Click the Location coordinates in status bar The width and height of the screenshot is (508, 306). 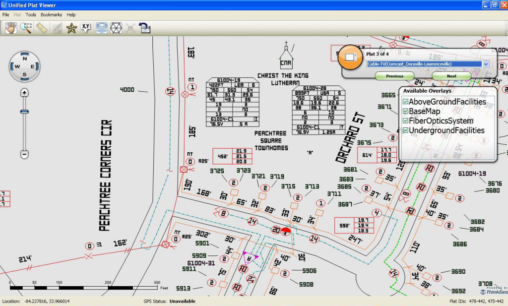click(x=36, y=301)
